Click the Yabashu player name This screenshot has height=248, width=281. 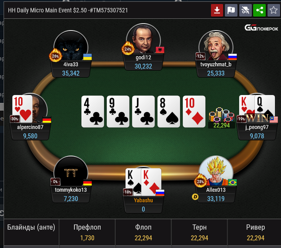143,200
